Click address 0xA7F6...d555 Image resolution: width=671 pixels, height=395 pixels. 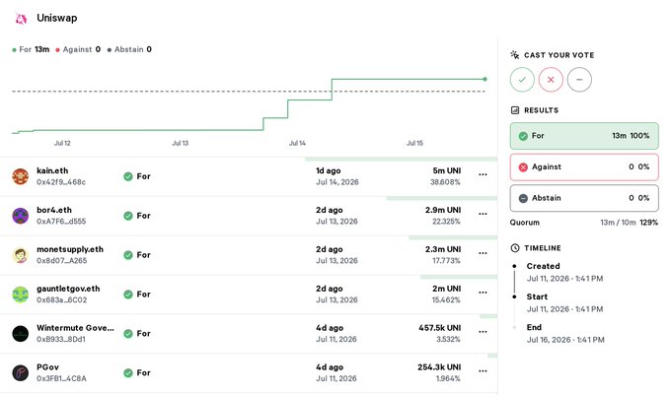(x=61, y=222)
